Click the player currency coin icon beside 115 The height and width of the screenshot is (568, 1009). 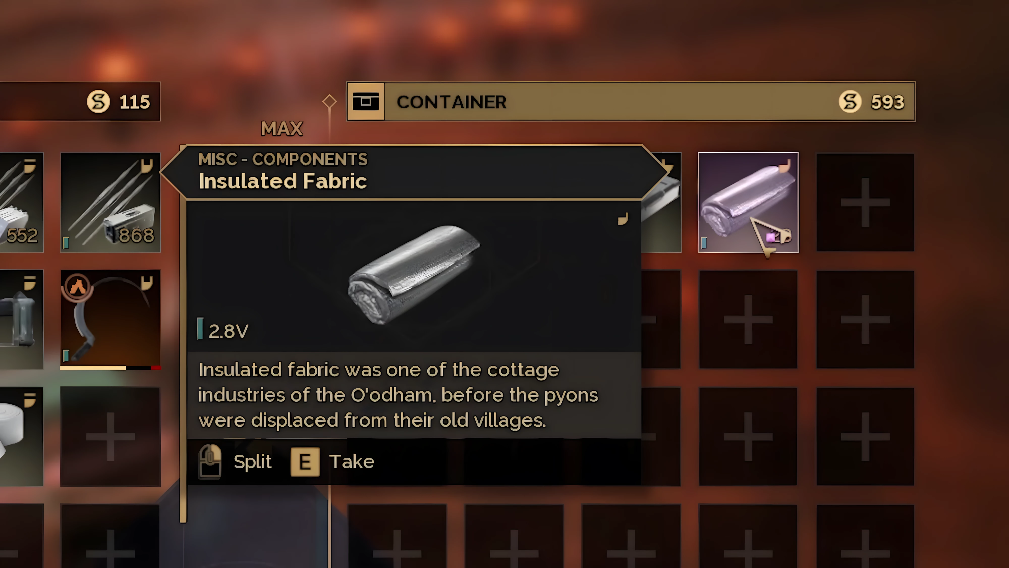pyautogui.click(x=98, y=101)
